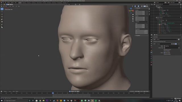Click the blue Z axis on navigation gizmo
This screenshot has width=182, height=102.
pos(131,8)
